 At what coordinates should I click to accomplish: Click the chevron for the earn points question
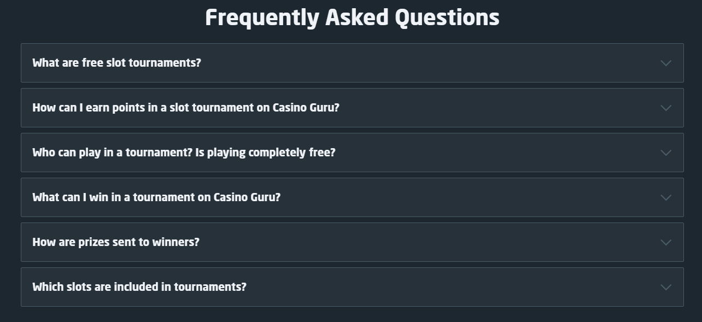point(665,108)
